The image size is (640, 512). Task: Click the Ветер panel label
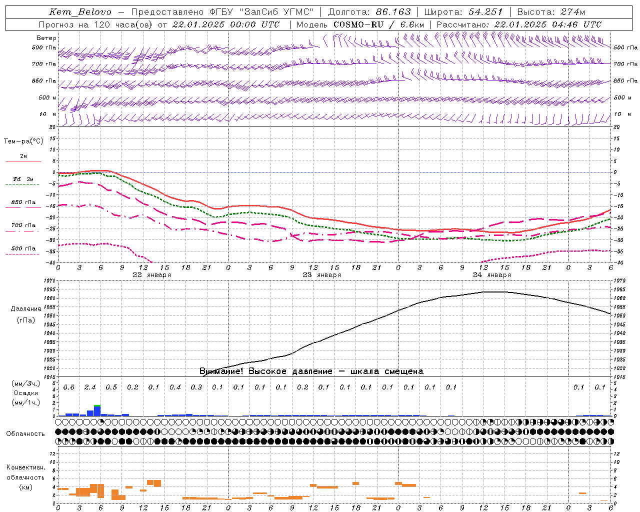point(46,38)
